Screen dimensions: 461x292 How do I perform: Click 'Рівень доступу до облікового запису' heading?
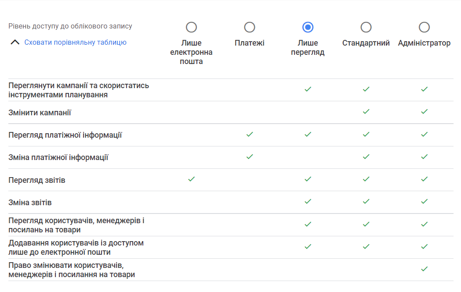click(70, 26)
